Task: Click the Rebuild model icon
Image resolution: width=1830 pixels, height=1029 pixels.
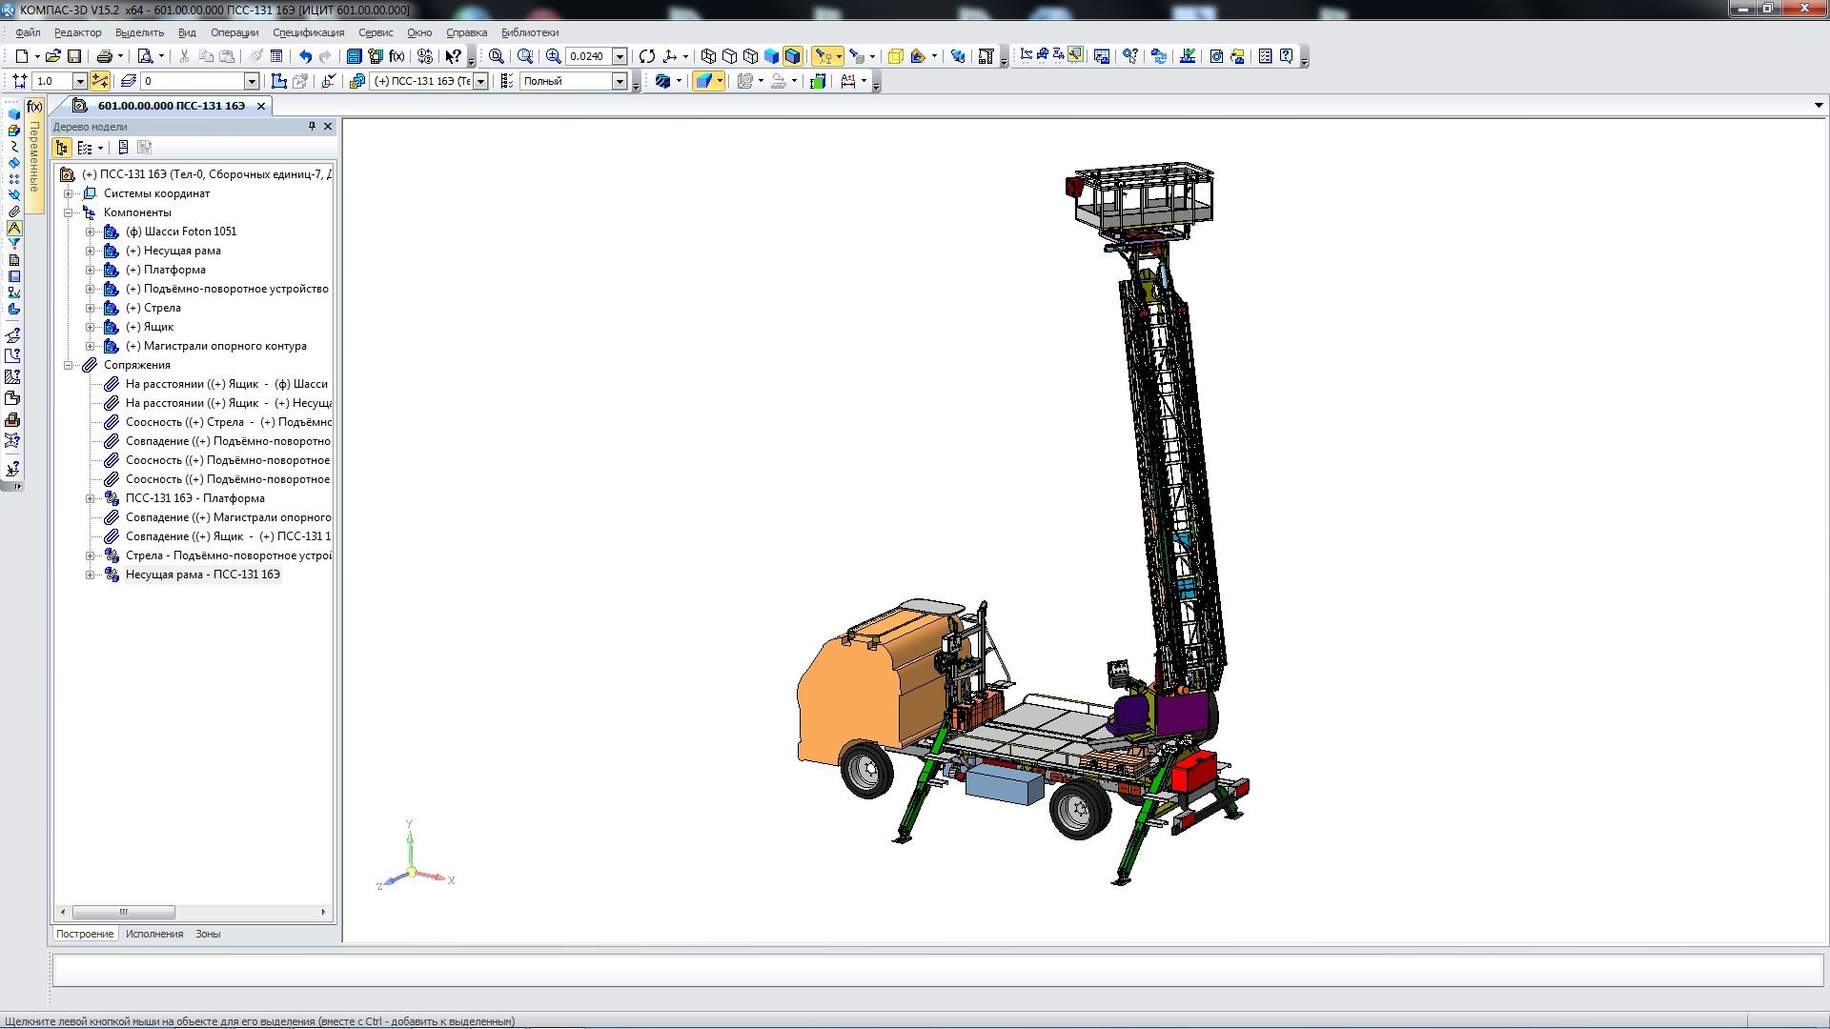Action: [425, 56]
